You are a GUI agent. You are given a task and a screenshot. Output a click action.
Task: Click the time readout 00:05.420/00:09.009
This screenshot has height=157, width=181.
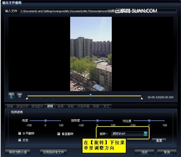pos(160,97)
